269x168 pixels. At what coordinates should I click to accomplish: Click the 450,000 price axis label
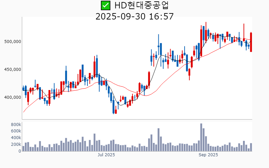[12, 70]
